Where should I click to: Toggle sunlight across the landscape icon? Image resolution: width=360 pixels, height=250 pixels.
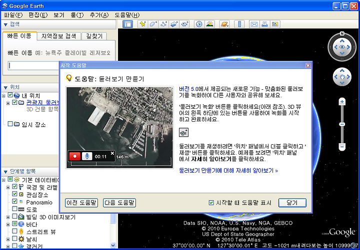click(x=209, y=24)
